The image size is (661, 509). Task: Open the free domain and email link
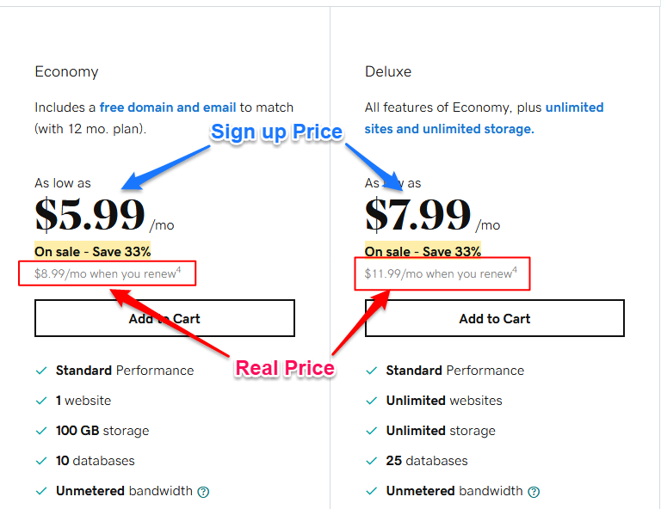click(x=167, y=107)
